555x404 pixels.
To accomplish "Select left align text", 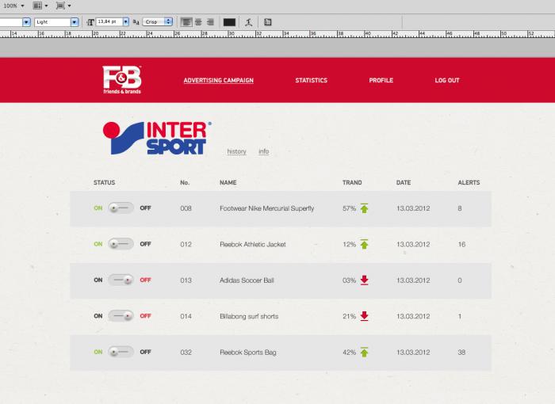I will [x=186, y=22].
